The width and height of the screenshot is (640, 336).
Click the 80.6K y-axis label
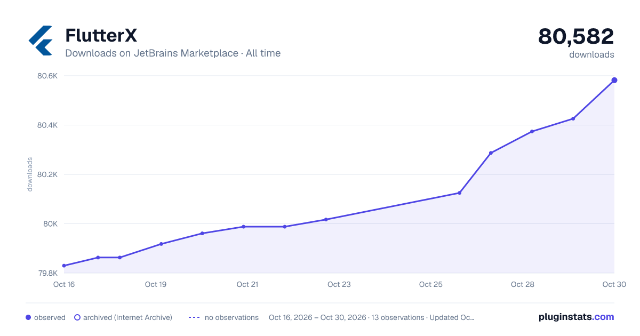(x=47, y=76)
